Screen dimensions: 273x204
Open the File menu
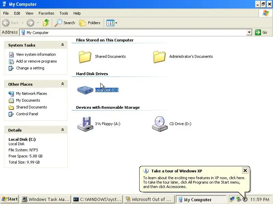(6, 13)
